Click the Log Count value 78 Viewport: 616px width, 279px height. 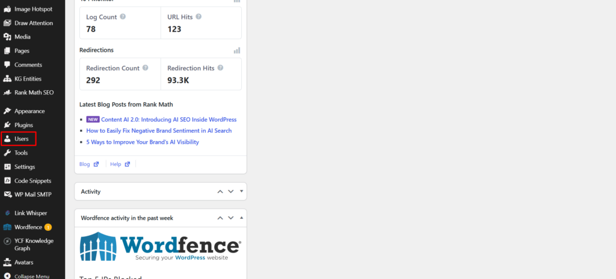pos(91,29)
